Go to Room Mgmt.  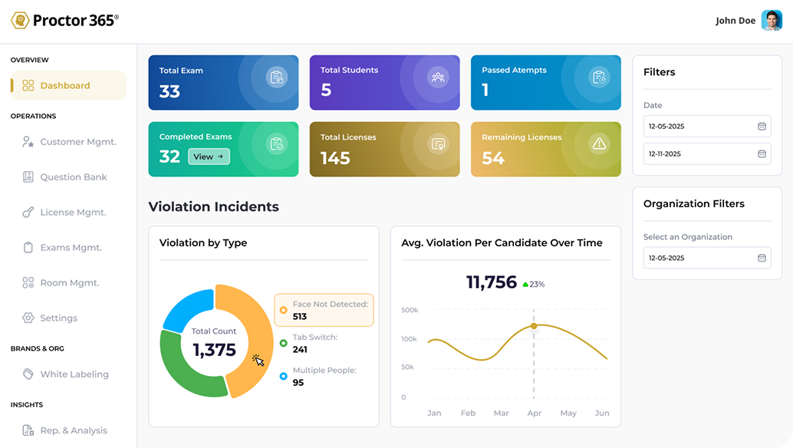tap(68, 282)
